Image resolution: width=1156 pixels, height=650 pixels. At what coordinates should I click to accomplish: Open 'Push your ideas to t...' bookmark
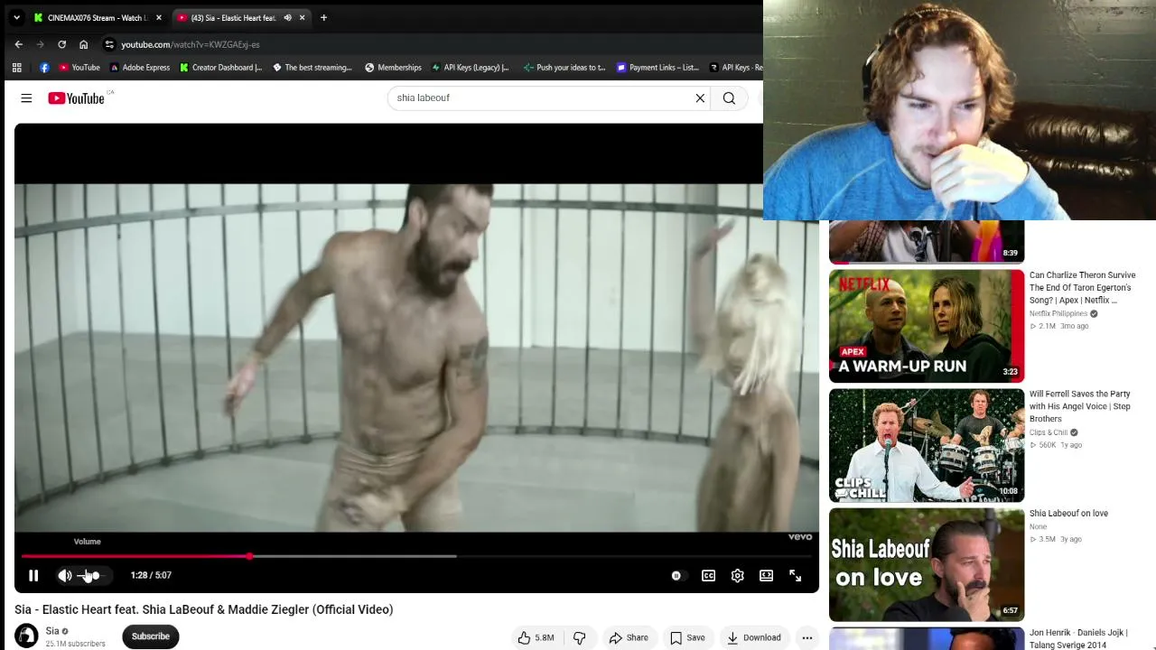click(x=564, y=67)
